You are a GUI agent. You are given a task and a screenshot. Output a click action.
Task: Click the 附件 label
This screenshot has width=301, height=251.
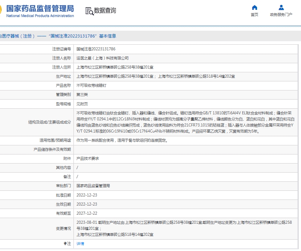(x=67, y=159)
